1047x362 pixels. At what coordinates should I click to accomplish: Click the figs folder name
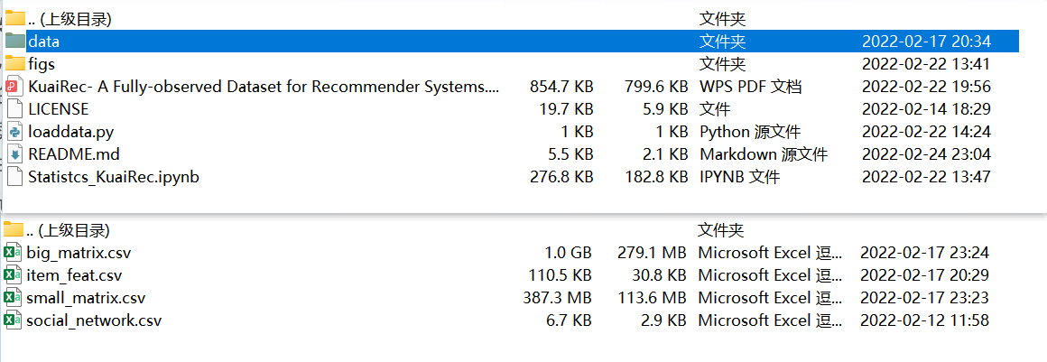tap(42, 64)
